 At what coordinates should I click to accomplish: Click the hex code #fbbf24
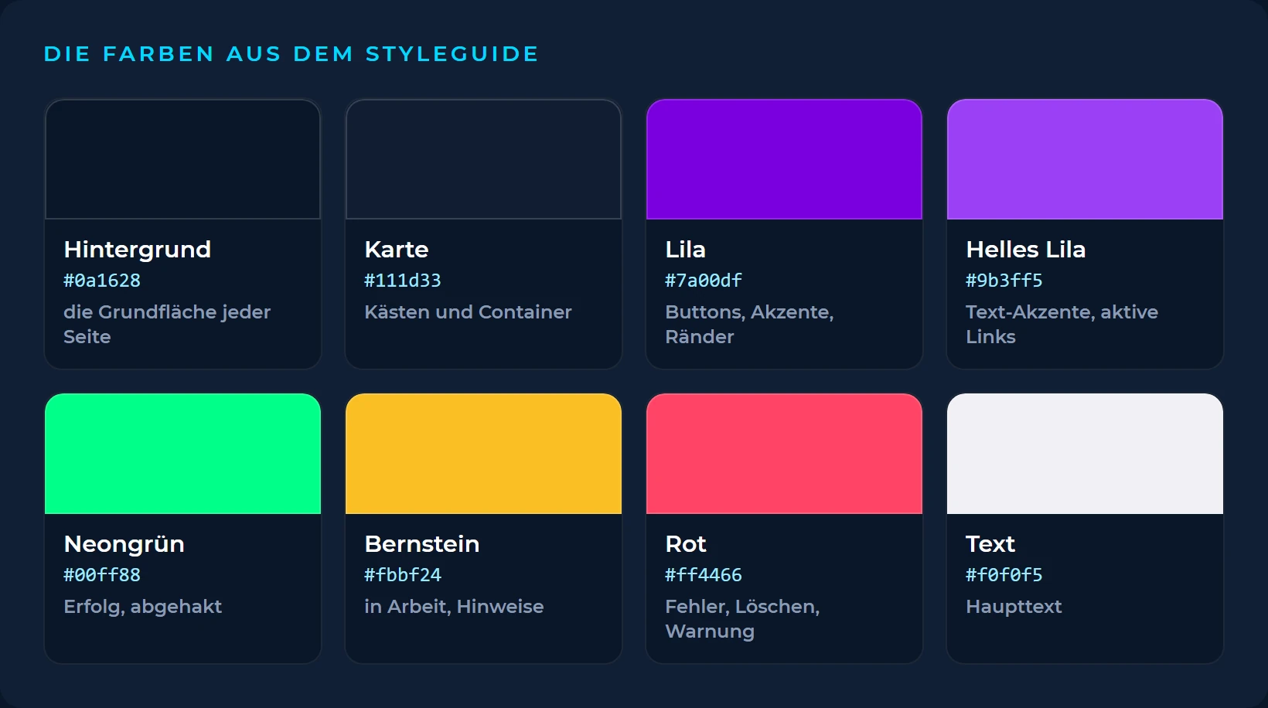point(403,575)
